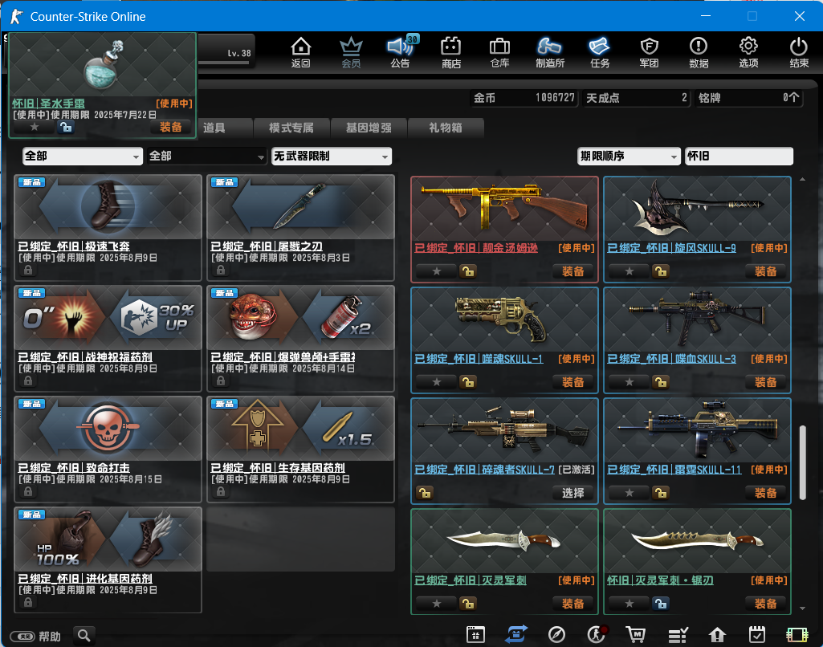Click the checklist icon in bottom bar

(x=678, y=635)
